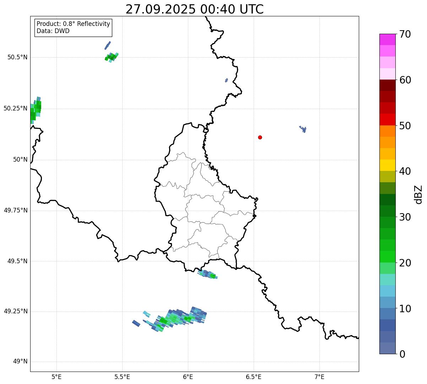The image size is (427, 384).
Task: Click the red radar site marker
Action: (x=260, y=137)
